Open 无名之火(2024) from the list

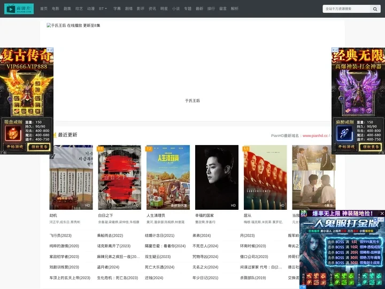205,267
